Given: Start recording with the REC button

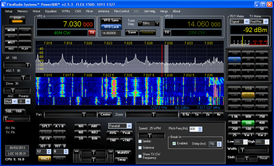Looking at the screenshot, I should tap(11, 49).
